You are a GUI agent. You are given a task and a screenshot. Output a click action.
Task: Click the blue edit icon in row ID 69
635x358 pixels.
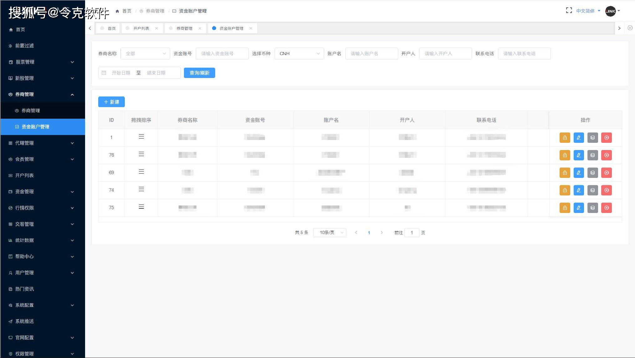click(579, 173)
